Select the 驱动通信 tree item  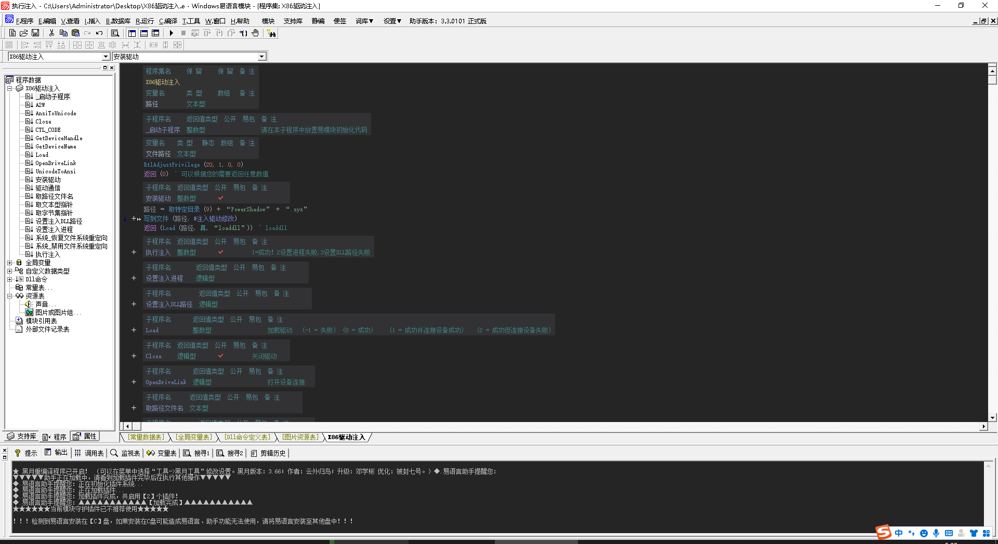[x=47, y=188]
